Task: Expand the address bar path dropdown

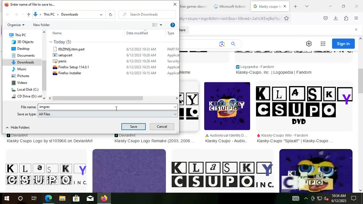Action: click(x=101, y=14)
